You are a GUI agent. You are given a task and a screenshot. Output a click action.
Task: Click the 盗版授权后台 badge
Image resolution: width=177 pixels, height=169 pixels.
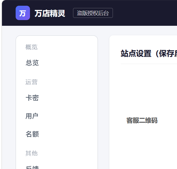(93, 13)
